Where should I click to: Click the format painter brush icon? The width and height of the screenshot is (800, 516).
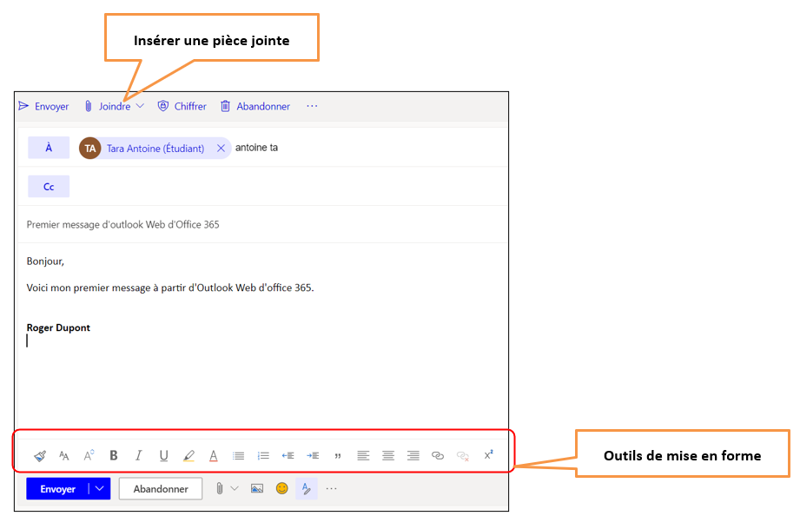pyautogui.click(x=40, y=455)
